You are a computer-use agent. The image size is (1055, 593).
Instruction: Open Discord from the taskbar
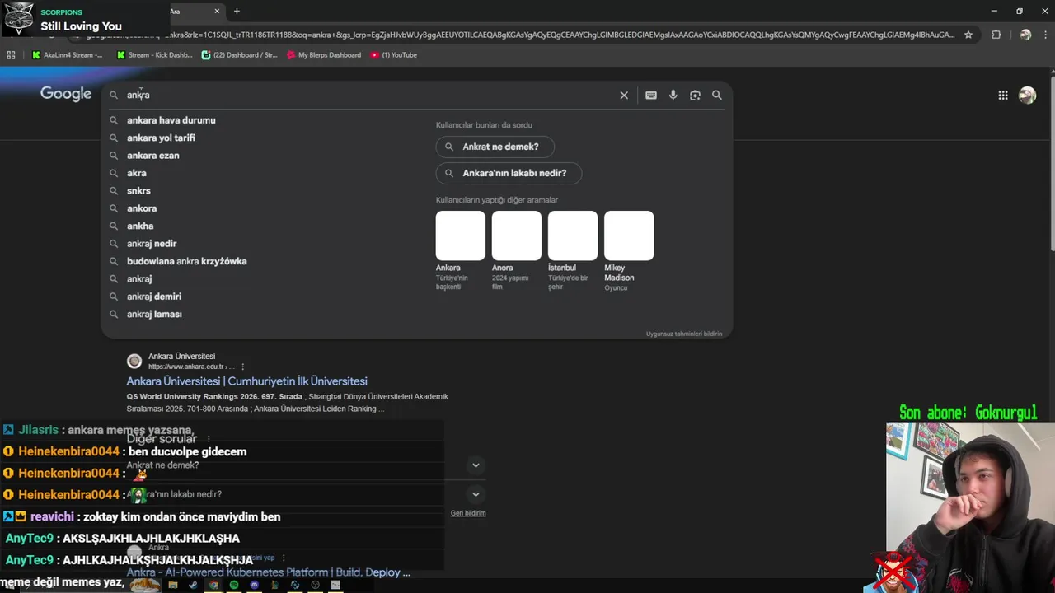tap(254, 585)
